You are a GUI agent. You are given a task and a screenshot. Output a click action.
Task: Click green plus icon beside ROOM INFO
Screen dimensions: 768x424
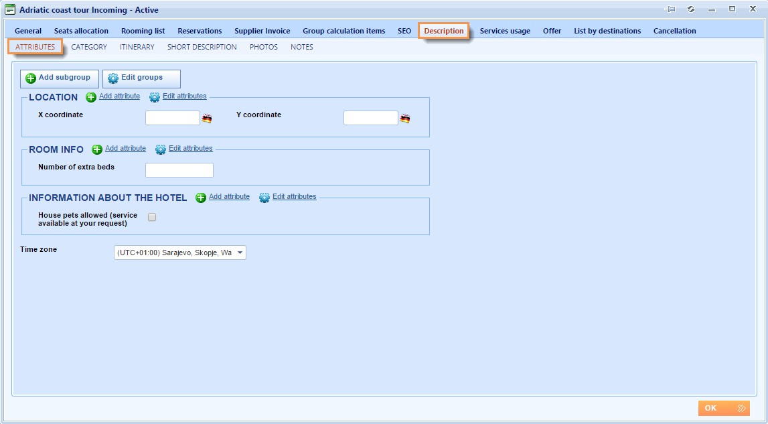pos(97,149)
